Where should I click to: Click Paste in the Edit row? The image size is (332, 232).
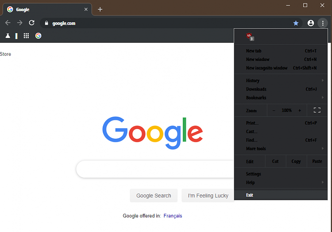317,161
